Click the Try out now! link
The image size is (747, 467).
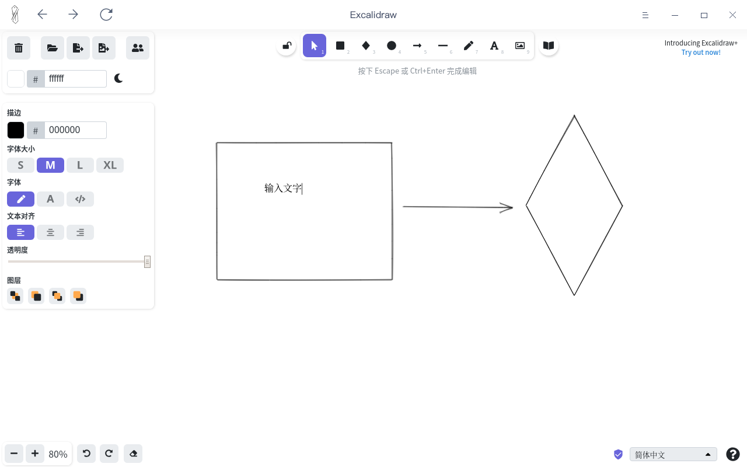pyautogui.click(x=701, y=53)
